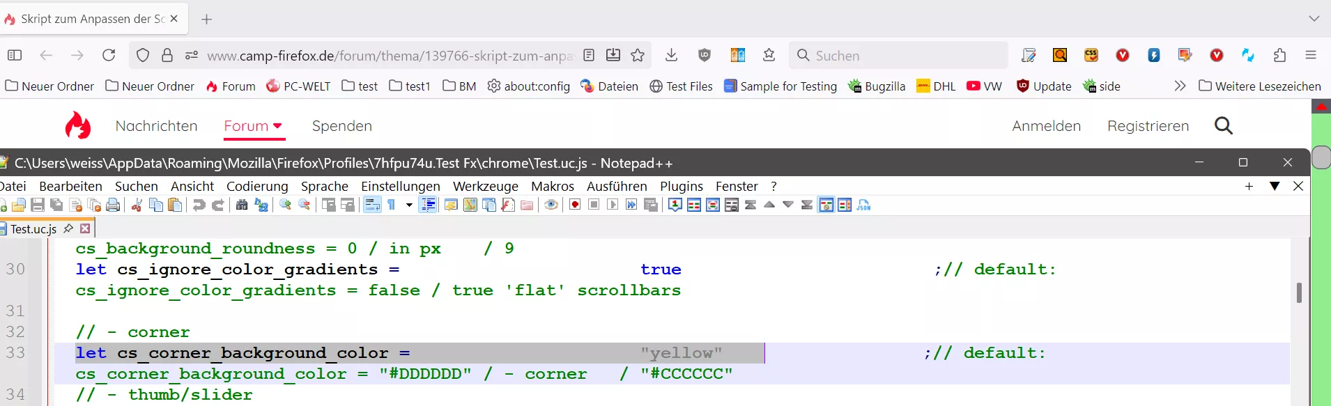1331x406 pixels.
Task: Toggle word wrap in Notepad++ toolbar
Action: pos(372,205)
